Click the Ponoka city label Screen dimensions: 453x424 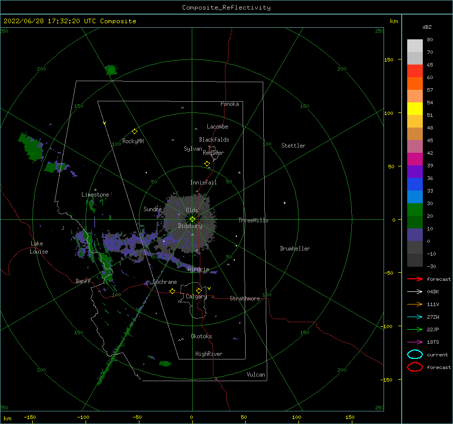[x=230, y=104]
